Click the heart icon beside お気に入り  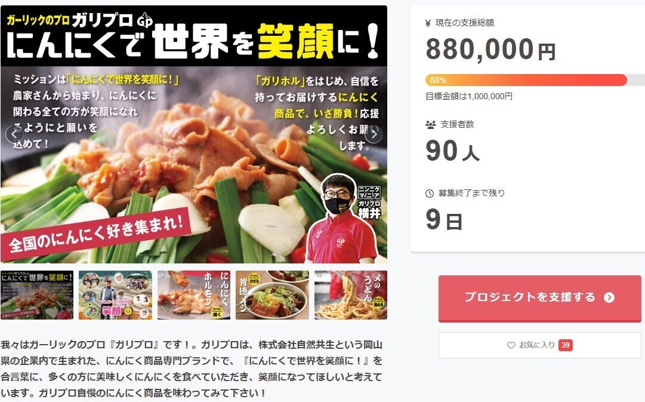[x=511, y=345]
